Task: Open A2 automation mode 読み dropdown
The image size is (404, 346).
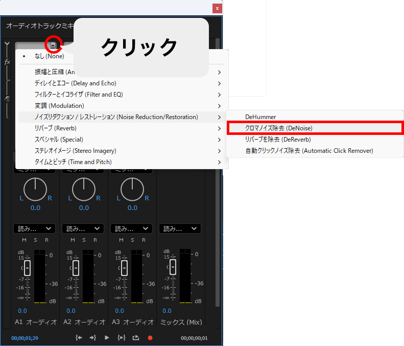Action: (83, 228)
